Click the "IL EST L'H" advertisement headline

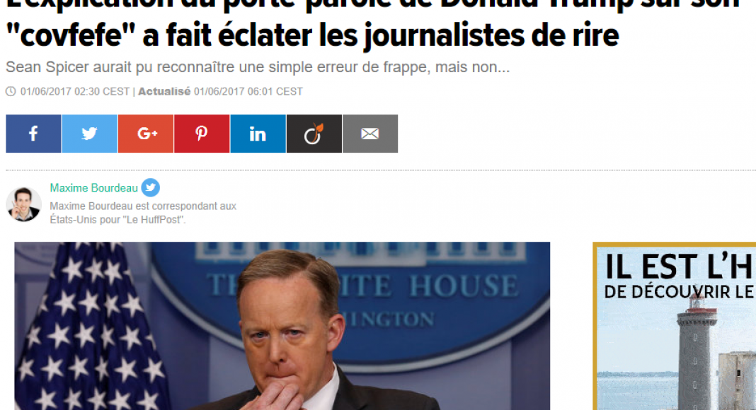[x=678, y=266]
